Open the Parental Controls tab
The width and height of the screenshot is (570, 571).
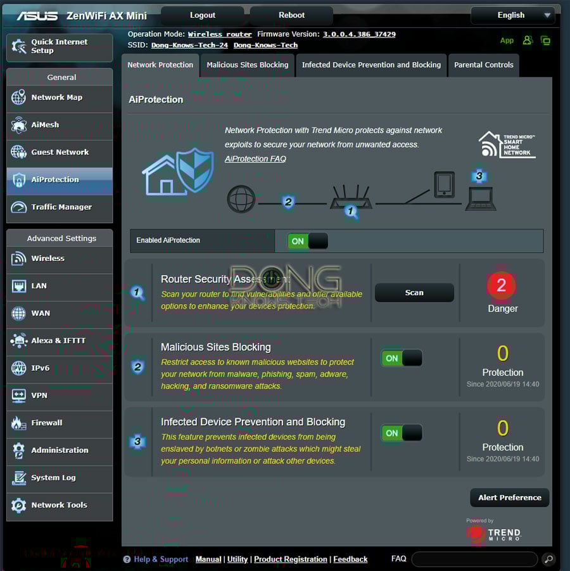pyautogui.click(x=484, y=65)
